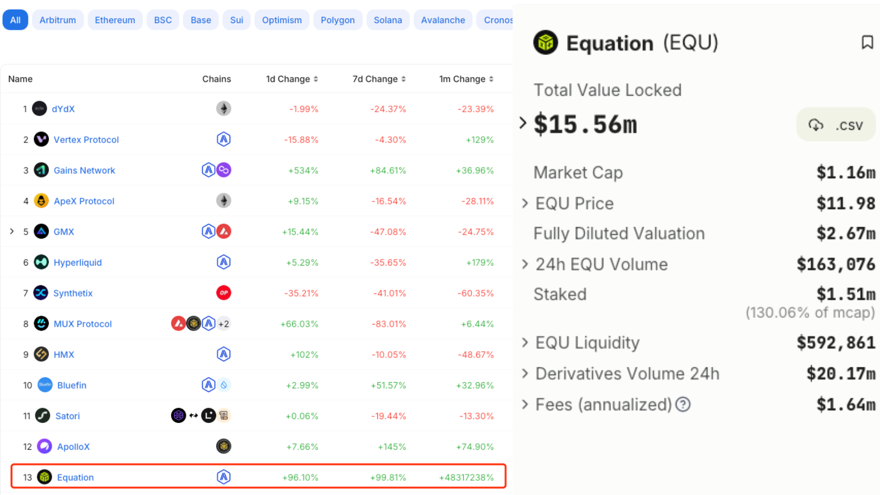Screen dimensions: 880x495
Task: Open the MUX Protocol link
Action: coord(82,324)
